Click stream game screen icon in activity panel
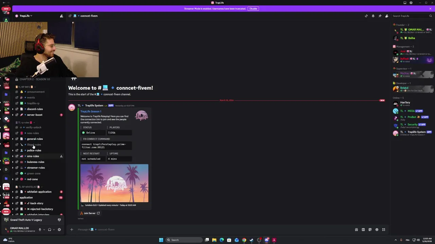Image resolution: width=435 pixels, height=244 pixels. click(x=59, y=220)
